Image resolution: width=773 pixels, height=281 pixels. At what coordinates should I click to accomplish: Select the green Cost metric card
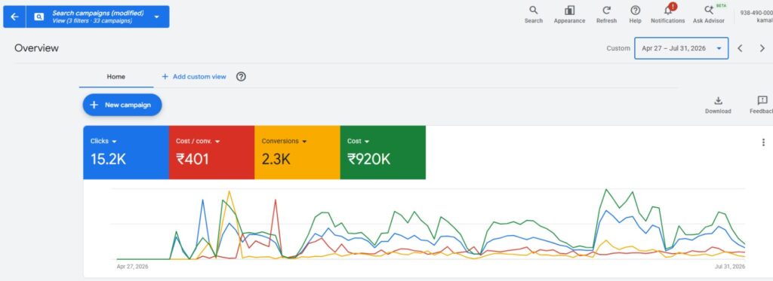click(x=383, y=153)
